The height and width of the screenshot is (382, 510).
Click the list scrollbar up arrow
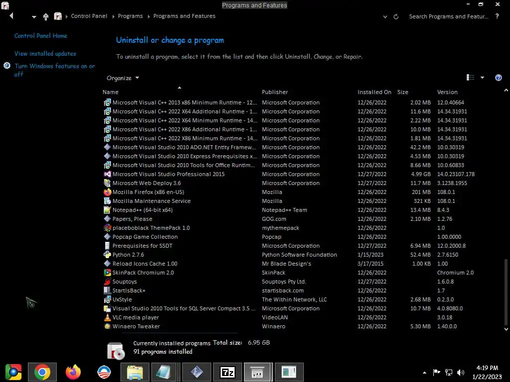pos(506,91)
